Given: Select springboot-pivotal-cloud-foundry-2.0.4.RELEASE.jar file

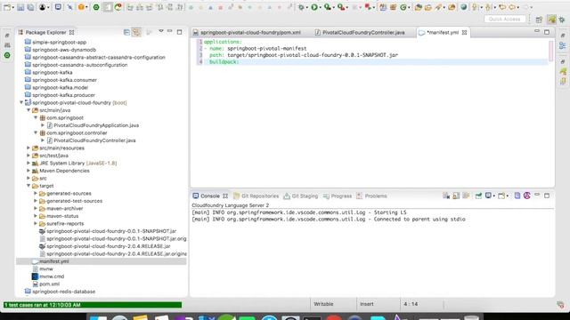Looking at the screenshot, I should click(109, 246).
